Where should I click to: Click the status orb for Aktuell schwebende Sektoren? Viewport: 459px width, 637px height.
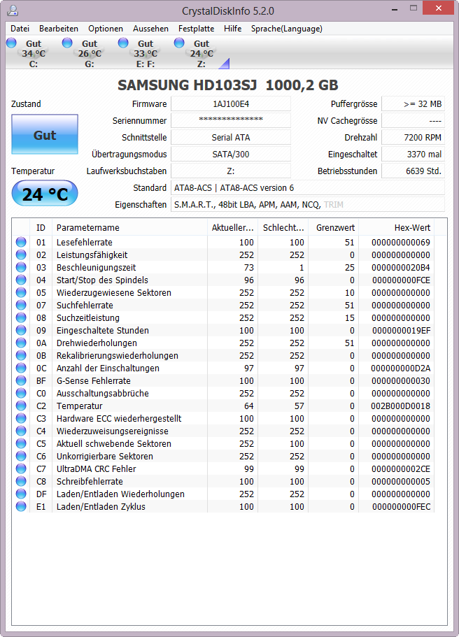click(x=21, y=443)
